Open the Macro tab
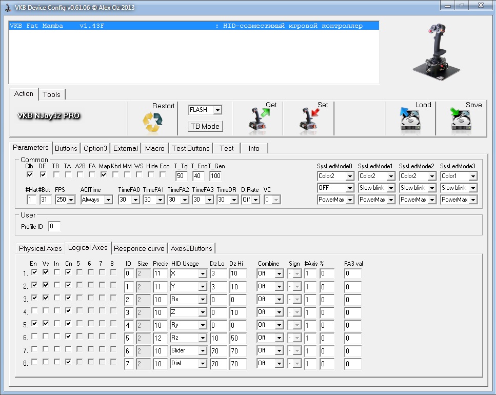This screenshot has height=395, width=496. (x=155, y=148)
